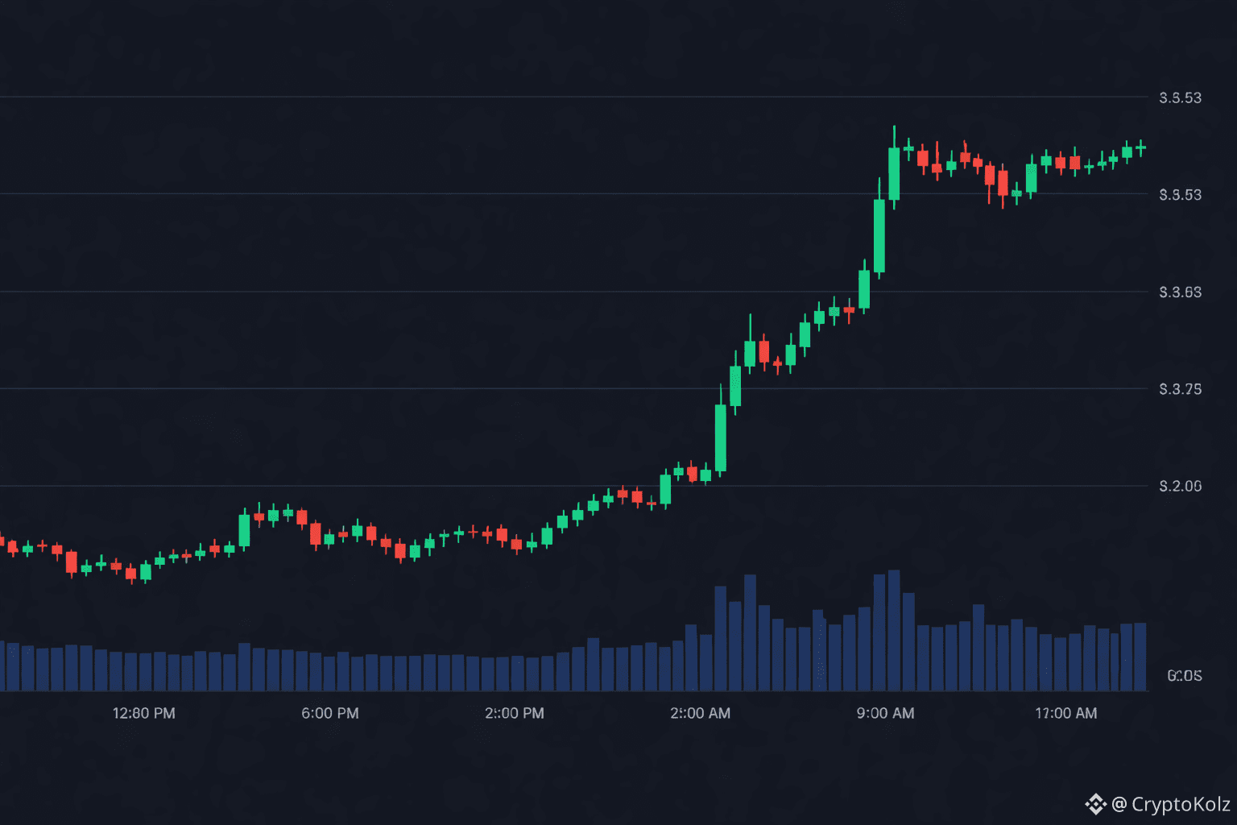Click the 12:00 PM time axis label

click(143, 713)
